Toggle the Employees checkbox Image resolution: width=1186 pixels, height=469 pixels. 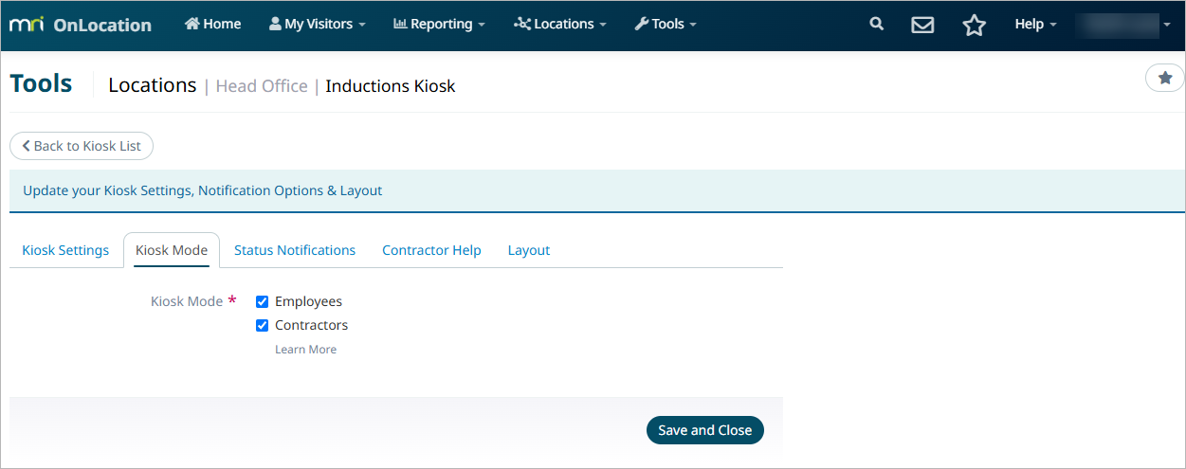point(263,301)
